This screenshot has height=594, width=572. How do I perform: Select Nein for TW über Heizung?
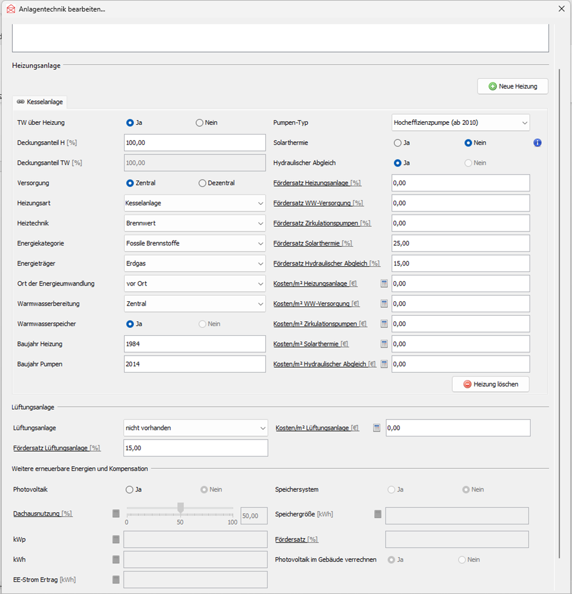[200, 122]
